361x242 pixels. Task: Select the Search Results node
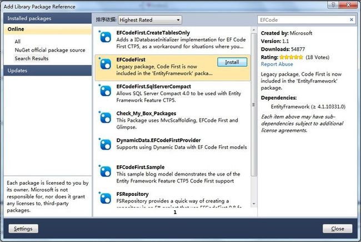(32, 58)
